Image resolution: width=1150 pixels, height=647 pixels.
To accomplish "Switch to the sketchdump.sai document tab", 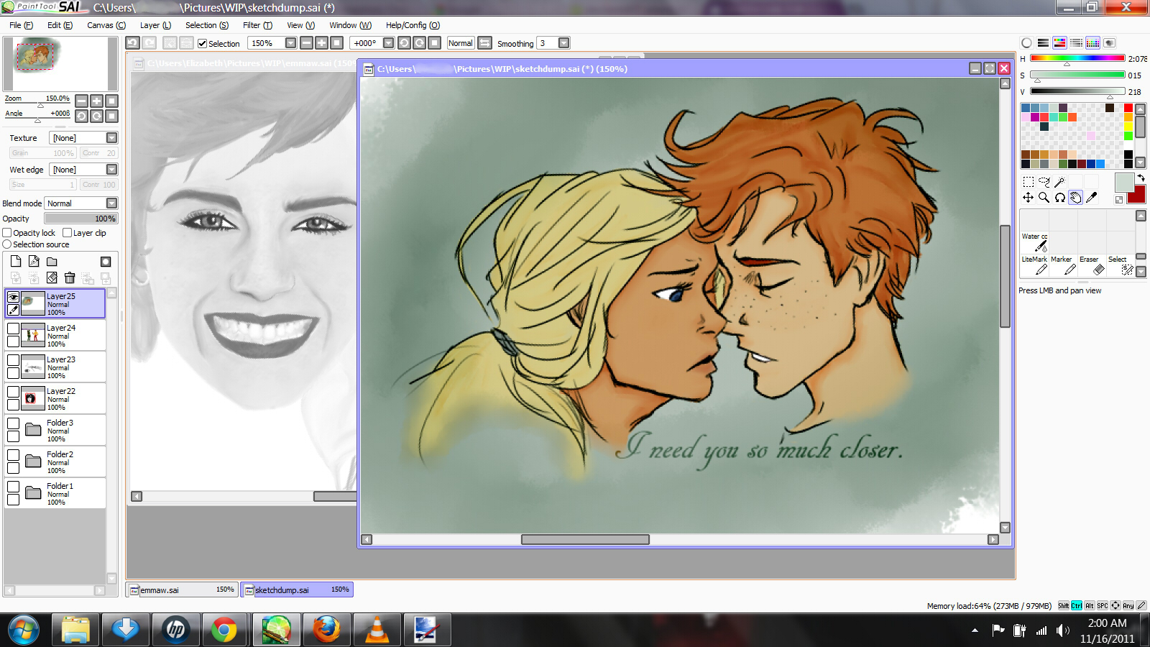I will click(297, 589).
